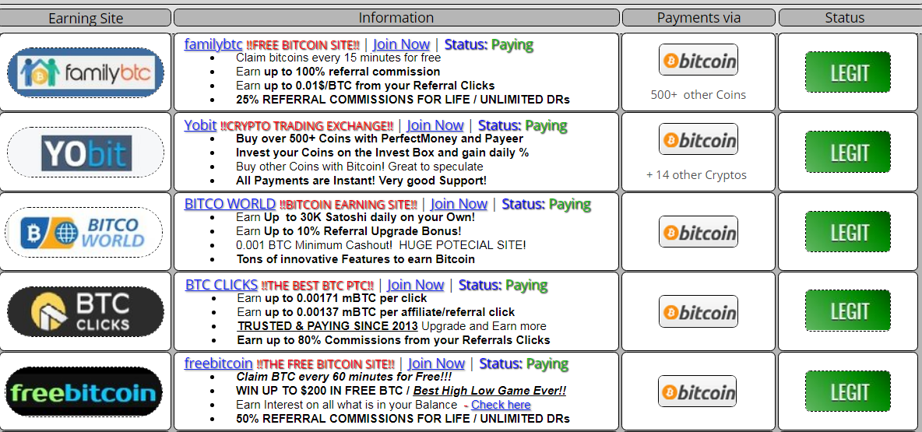Click 'Status: Paying' in the familybtc row
This screenshot has height=432, width=922.
[488, 44]
